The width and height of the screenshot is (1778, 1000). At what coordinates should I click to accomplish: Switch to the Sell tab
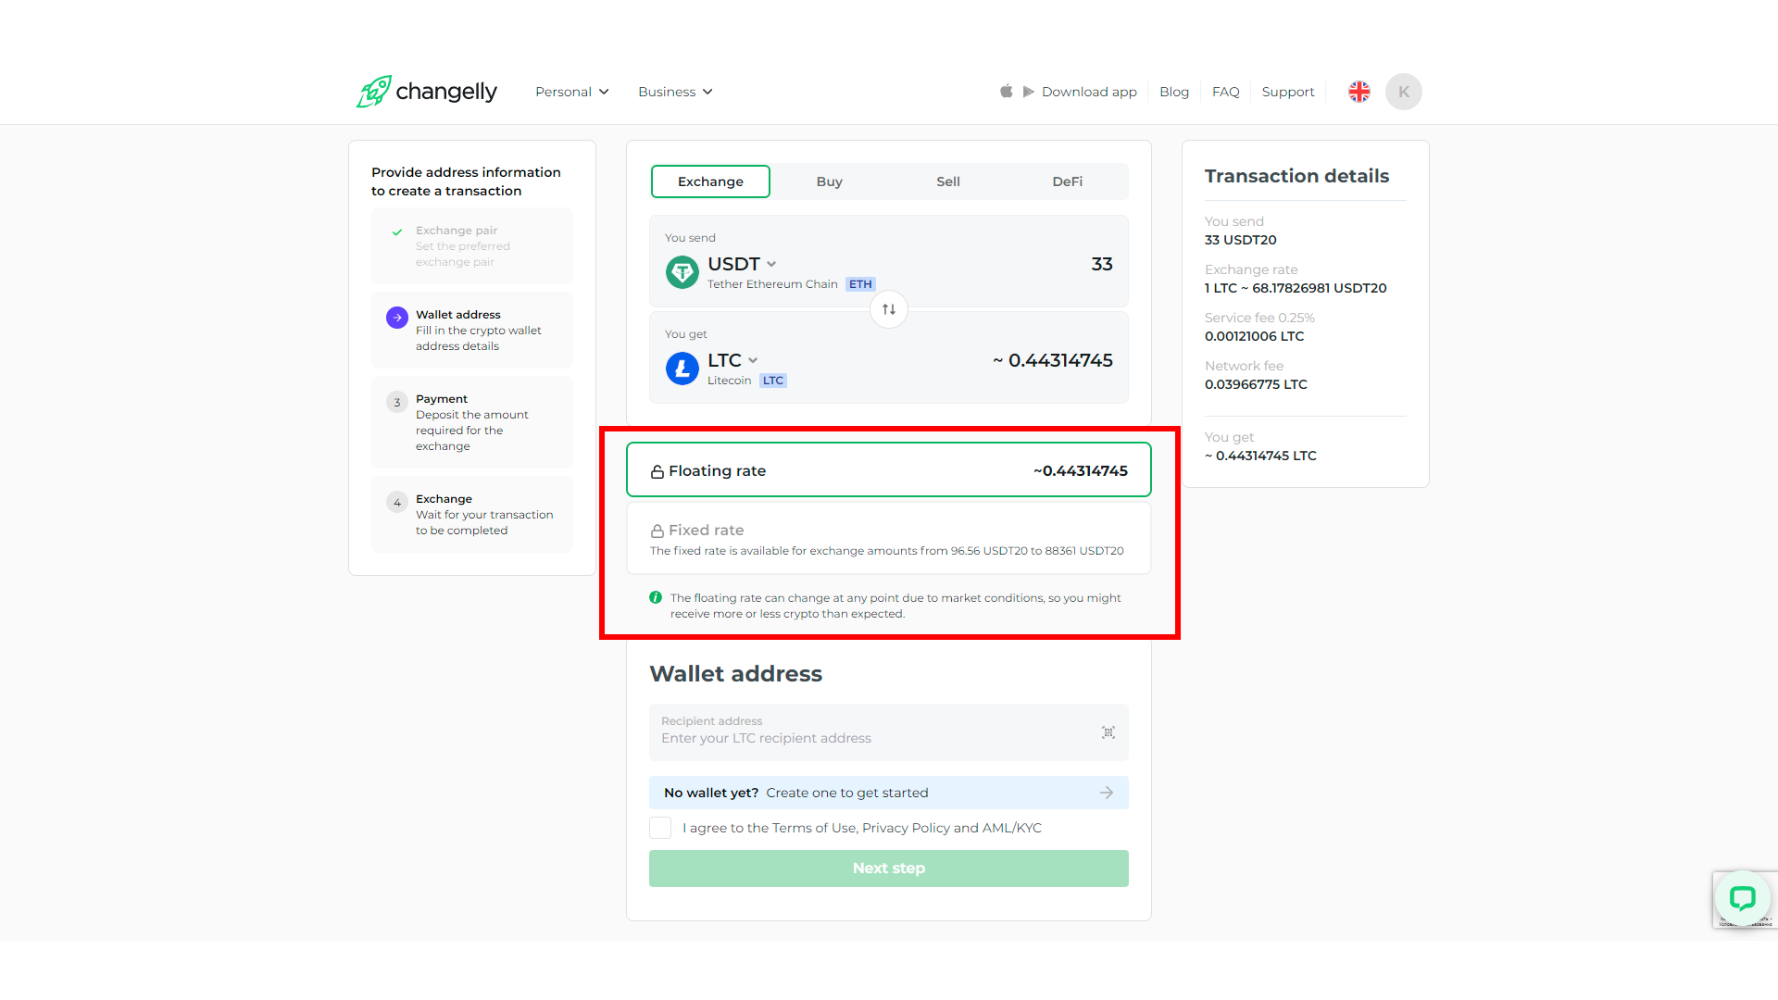(x=948, y=181)
